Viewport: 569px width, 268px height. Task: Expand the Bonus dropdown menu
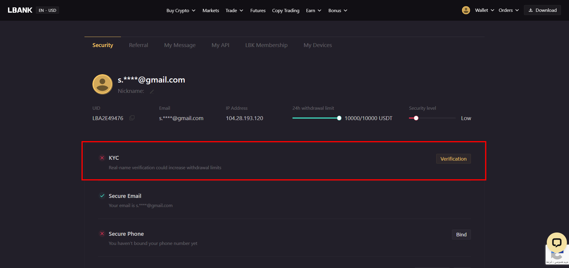click(338, 10)
